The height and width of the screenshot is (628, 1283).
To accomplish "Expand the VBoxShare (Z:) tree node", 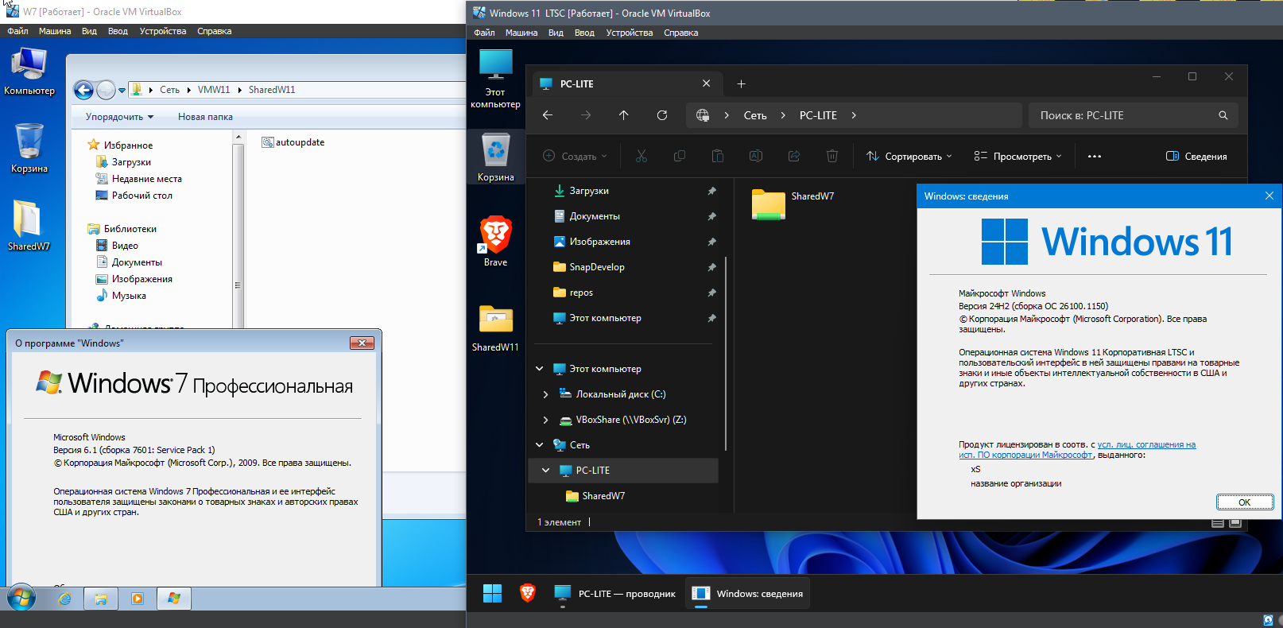I will [545, 420].
